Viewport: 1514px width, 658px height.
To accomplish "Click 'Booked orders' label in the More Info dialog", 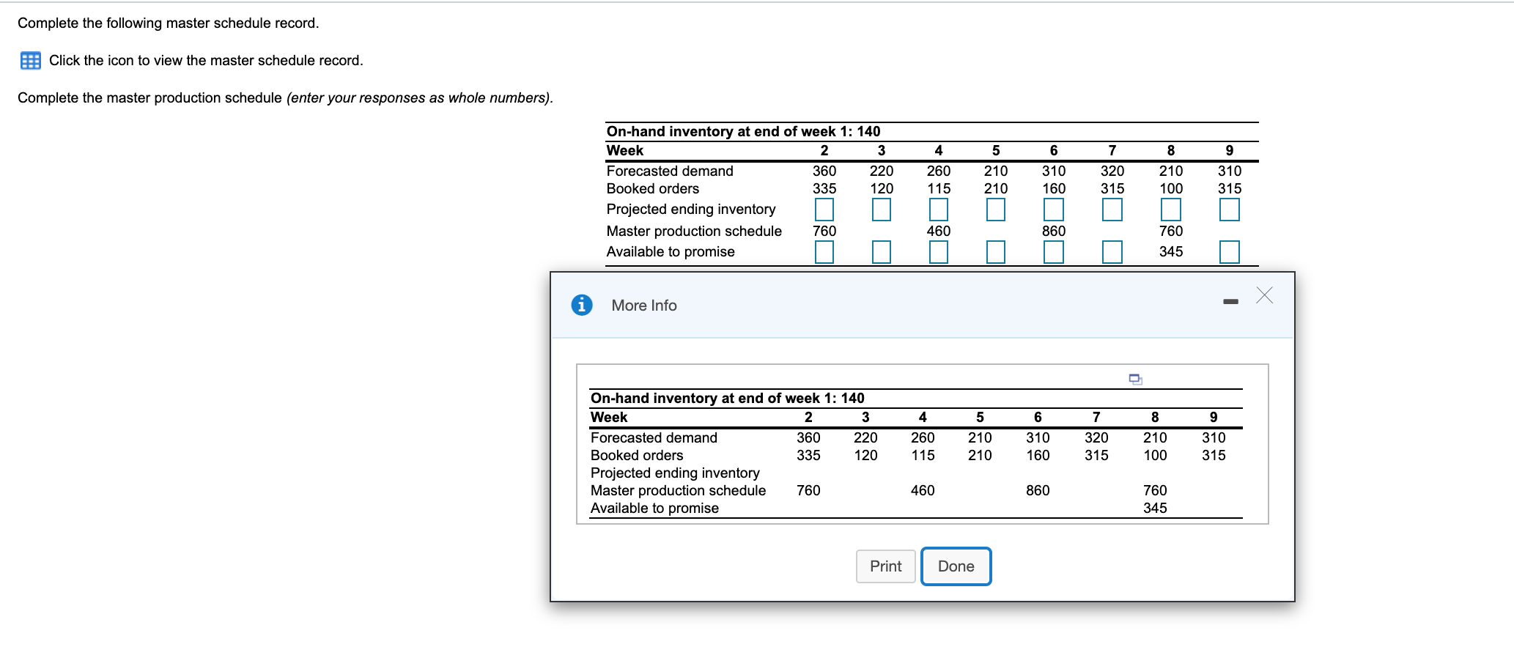I will [637, 455].
